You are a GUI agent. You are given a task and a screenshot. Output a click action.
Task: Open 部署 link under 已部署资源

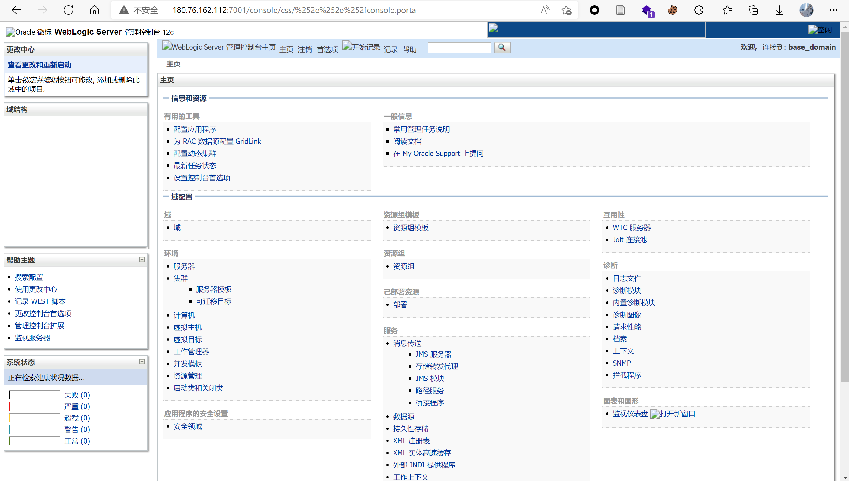pos(400,305)
